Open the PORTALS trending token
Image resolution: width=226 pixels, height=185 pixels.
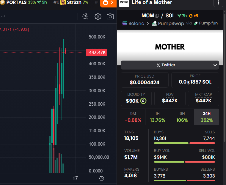(23, 2)
